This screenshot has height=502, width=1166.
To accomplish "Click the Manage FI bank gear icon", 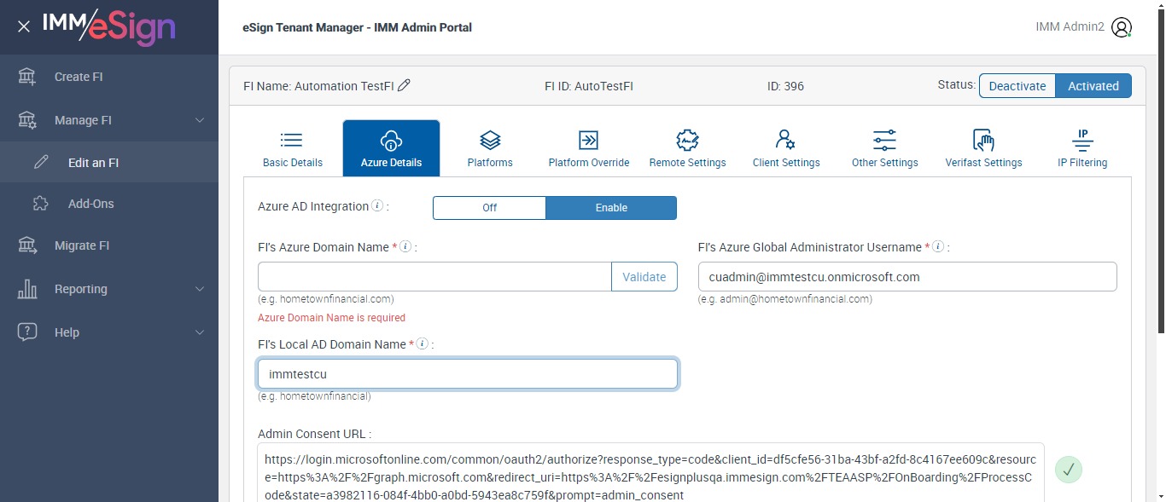I will pos(27,120).
